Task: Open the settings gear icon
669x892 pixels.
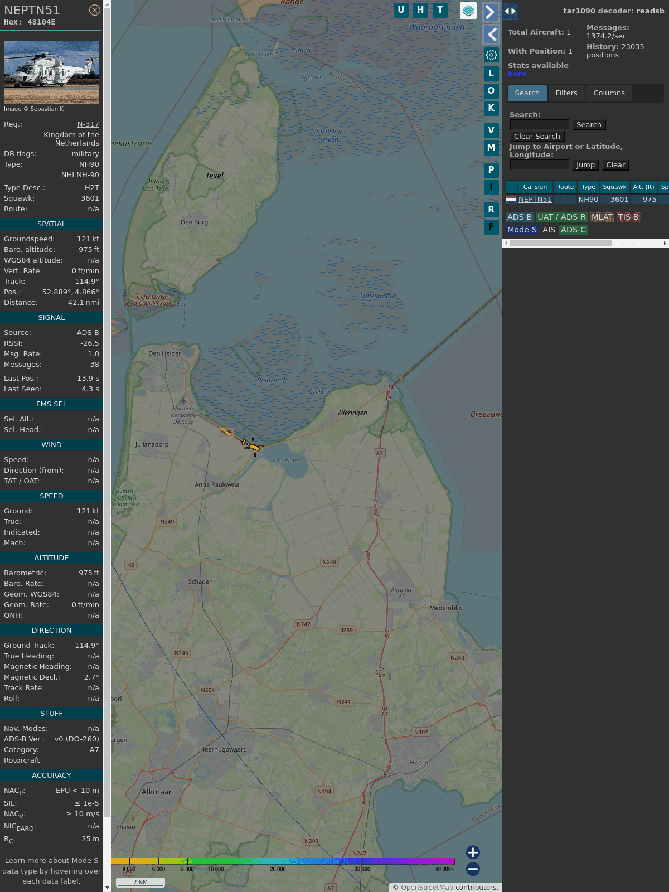Action: [x=491, y=55]
